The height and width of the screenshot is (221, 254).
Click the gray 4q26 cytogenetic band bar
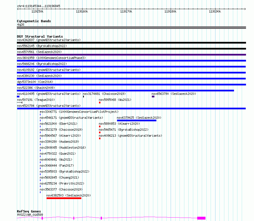[131, 28]
